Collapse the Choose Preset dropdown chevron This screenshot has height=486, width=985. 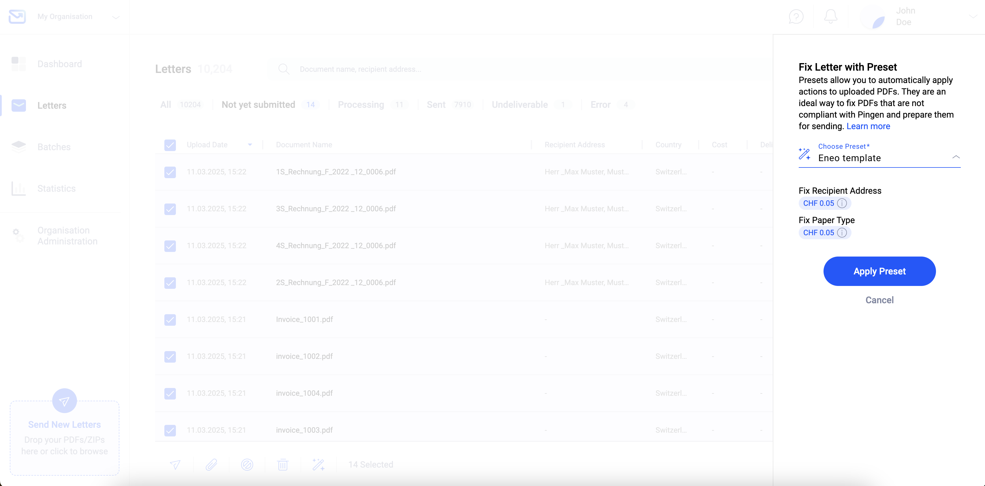pyautogui.click(x=956, y=157)
